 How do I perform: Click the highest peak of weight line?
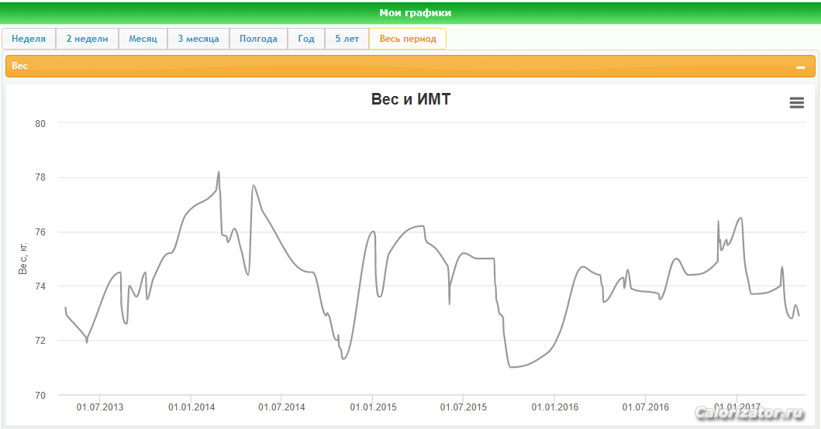tap(219, 173)
